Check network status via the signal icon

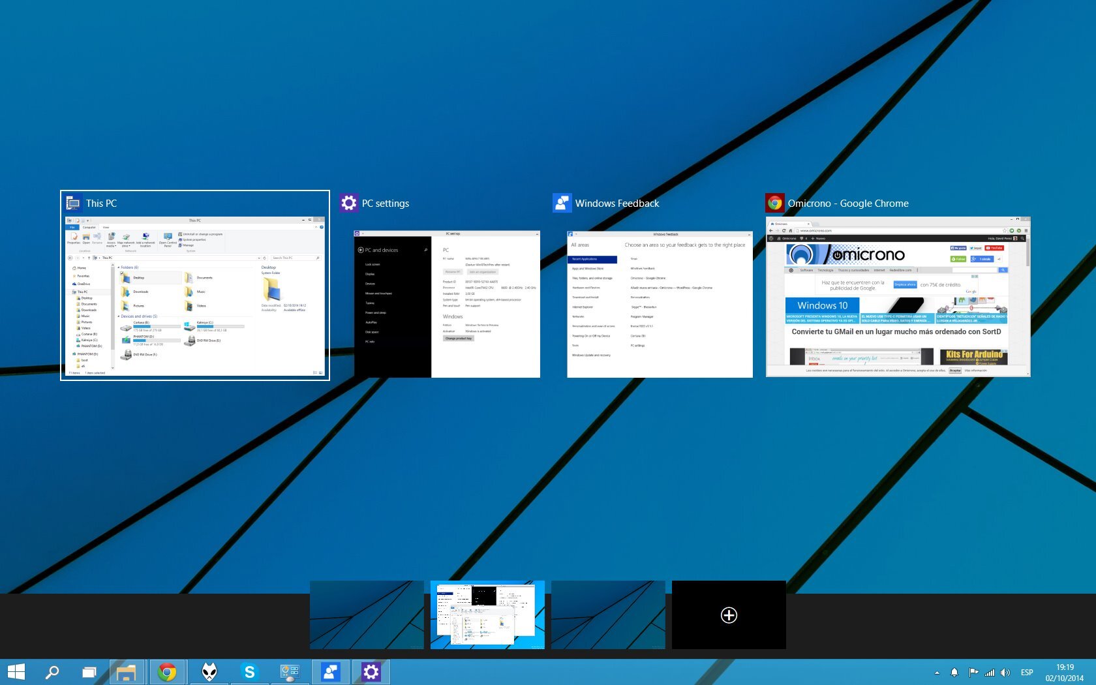click(x=989, y=671)
